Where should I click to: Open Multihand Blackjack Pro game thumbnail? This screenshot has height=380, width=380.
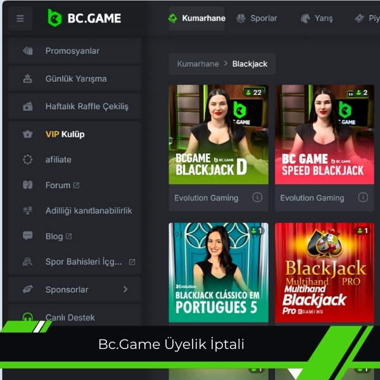pyautogui.click(x=324, y=272)
